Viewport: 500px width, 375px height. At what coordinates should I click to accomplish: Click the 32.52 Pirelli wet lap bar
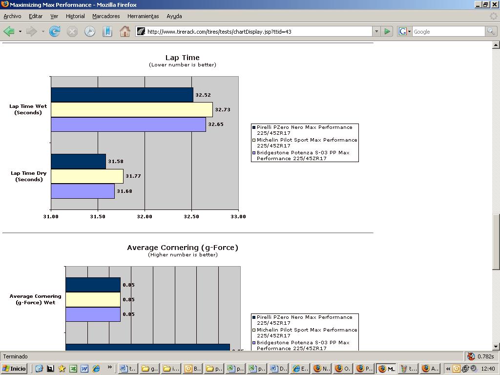[x=122, y=95]
